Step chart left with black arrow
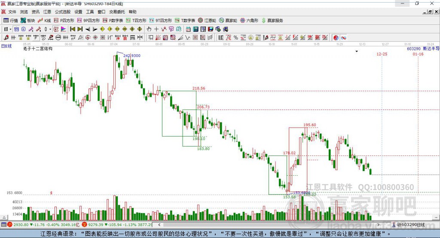This screenshot has width=440, height=238. pos(88,29)
